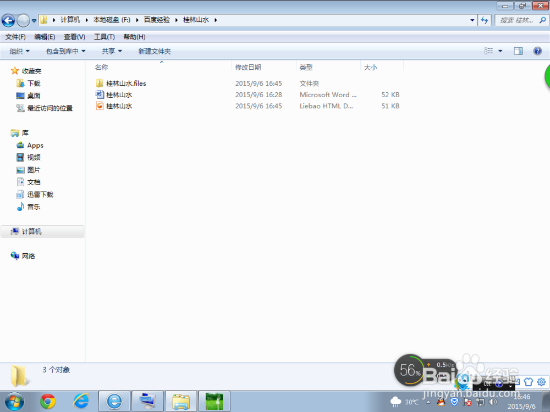
Task: Open the on-screen keyboard taskbar item
Action: [147, 402]
